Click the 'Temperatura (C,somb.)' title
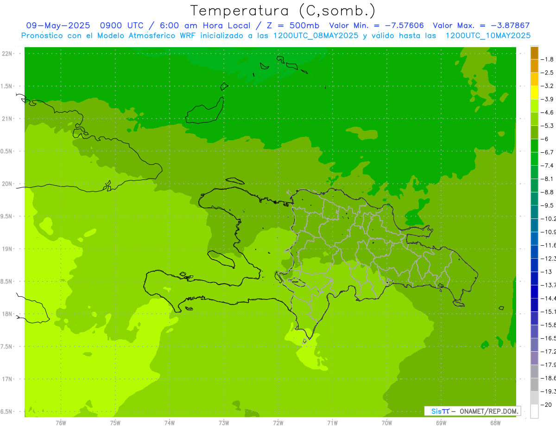The width and height of the screenshot is (556, 429). 283,11
